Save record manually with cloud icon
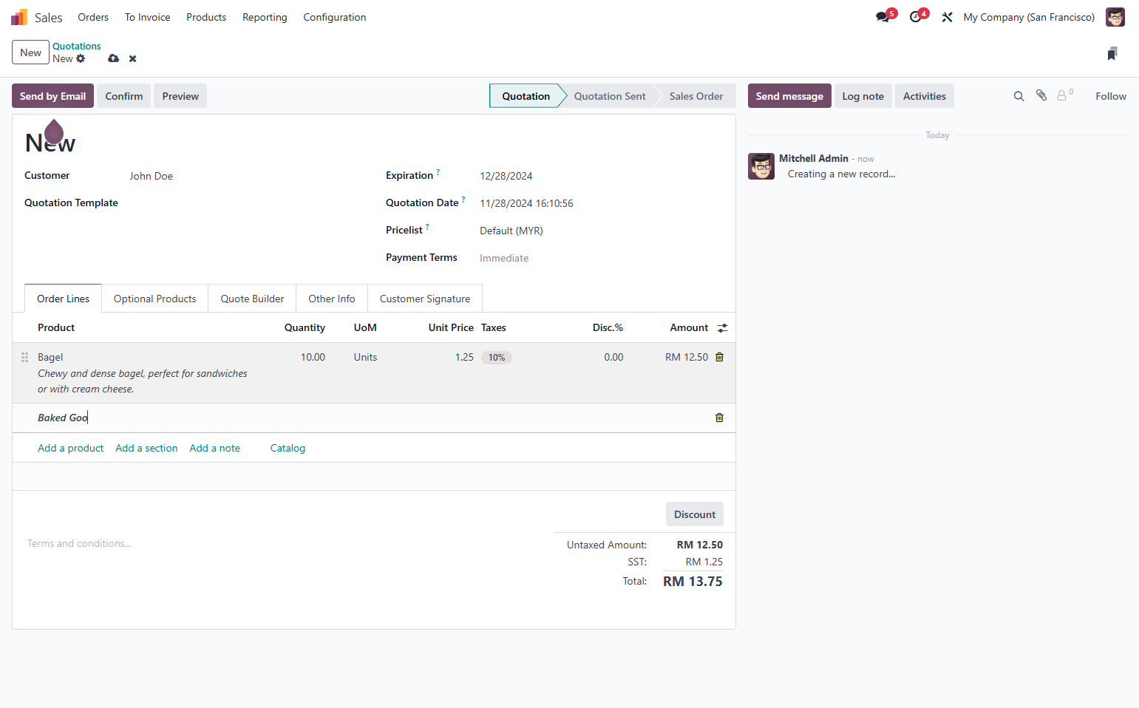 (113, 58)
